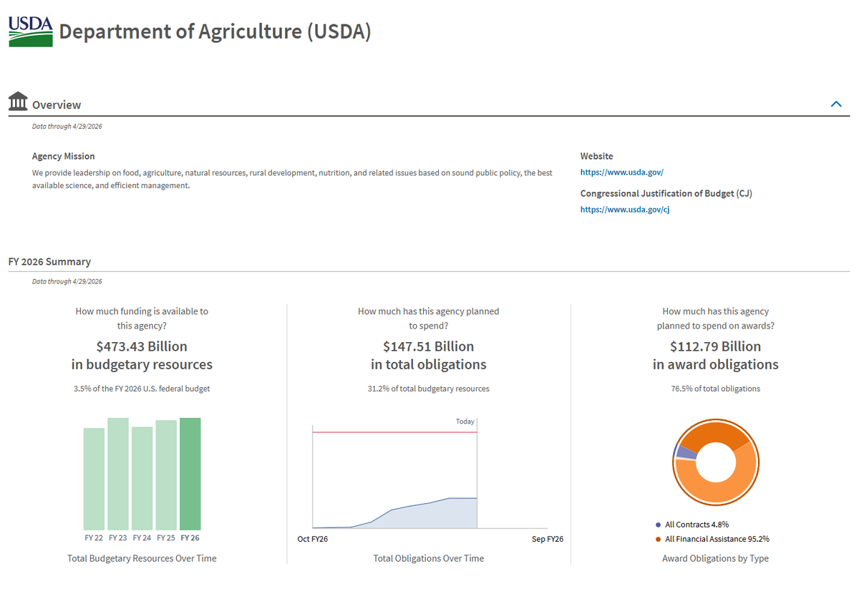Click the FY 22 bar in the bar chart
Image resolution: width=859 pixels, height=594 pixels.
click(x=94, y=479)
